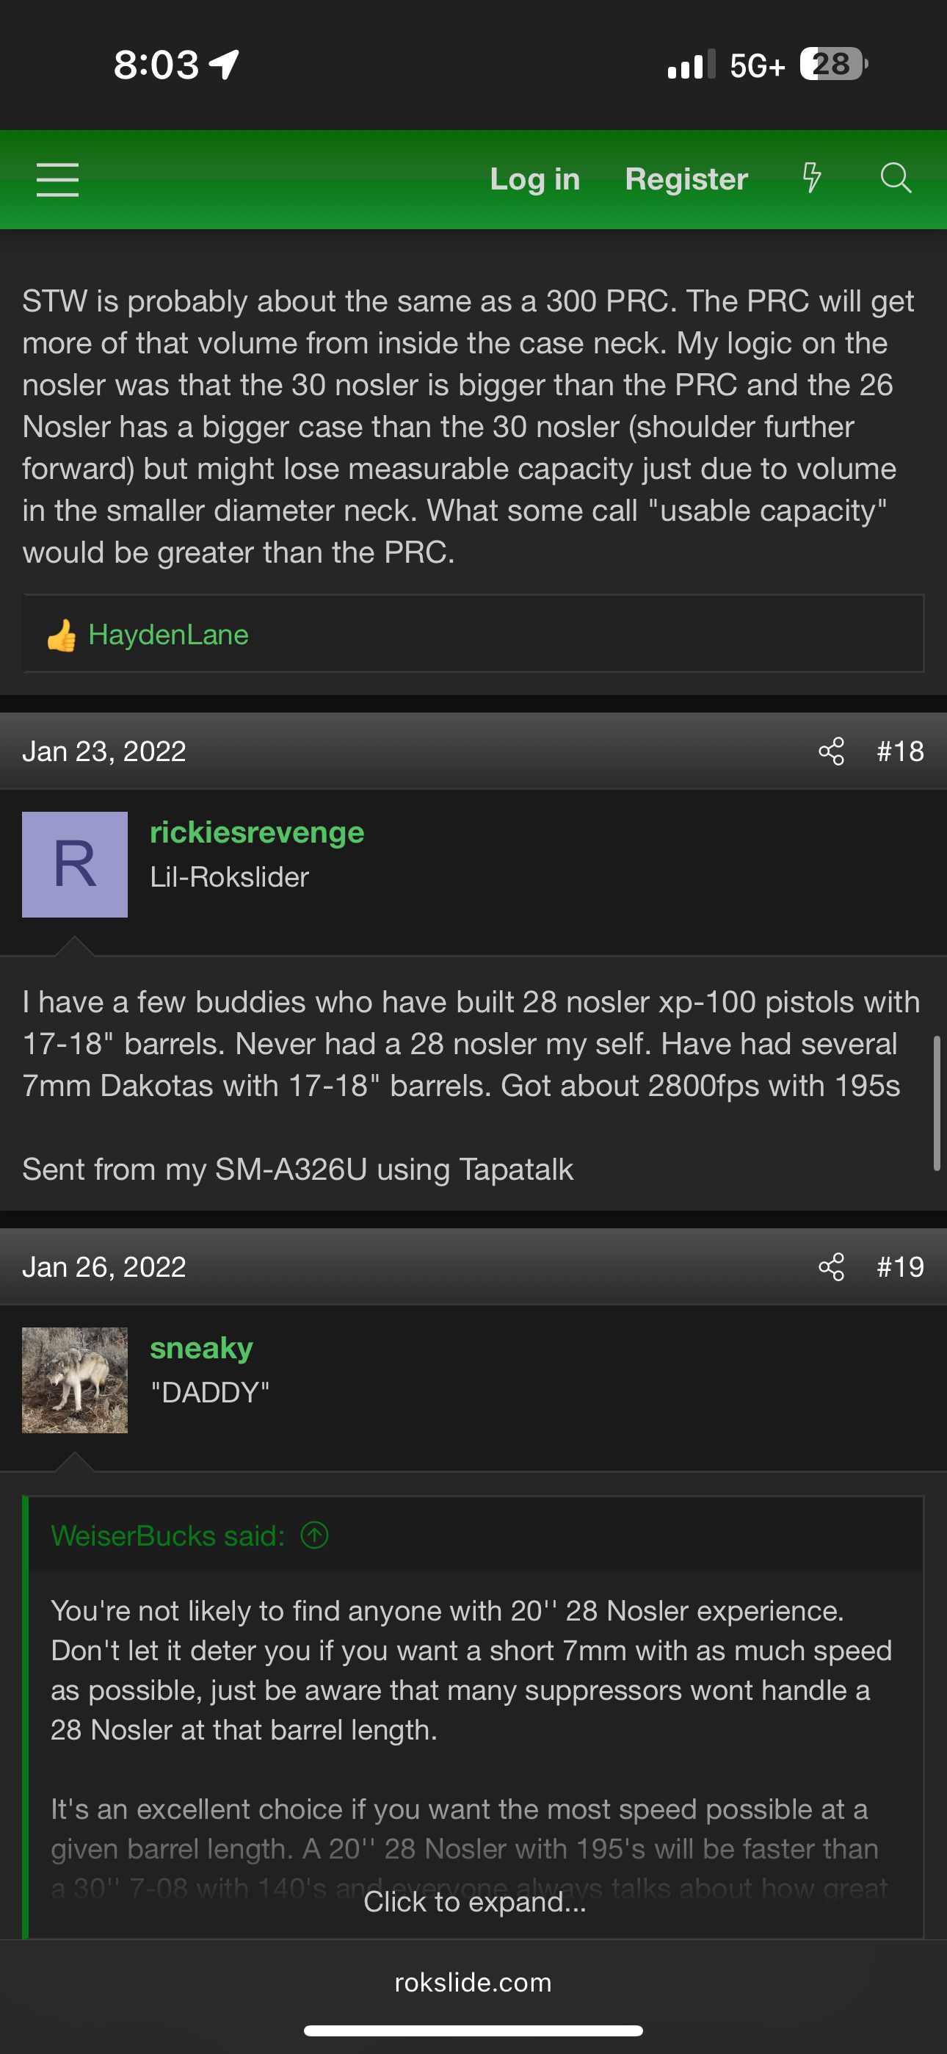This screenshot has width=947, height=2054.
Task: View HaydenLane's profile from likes
Action: click(168, 635)
